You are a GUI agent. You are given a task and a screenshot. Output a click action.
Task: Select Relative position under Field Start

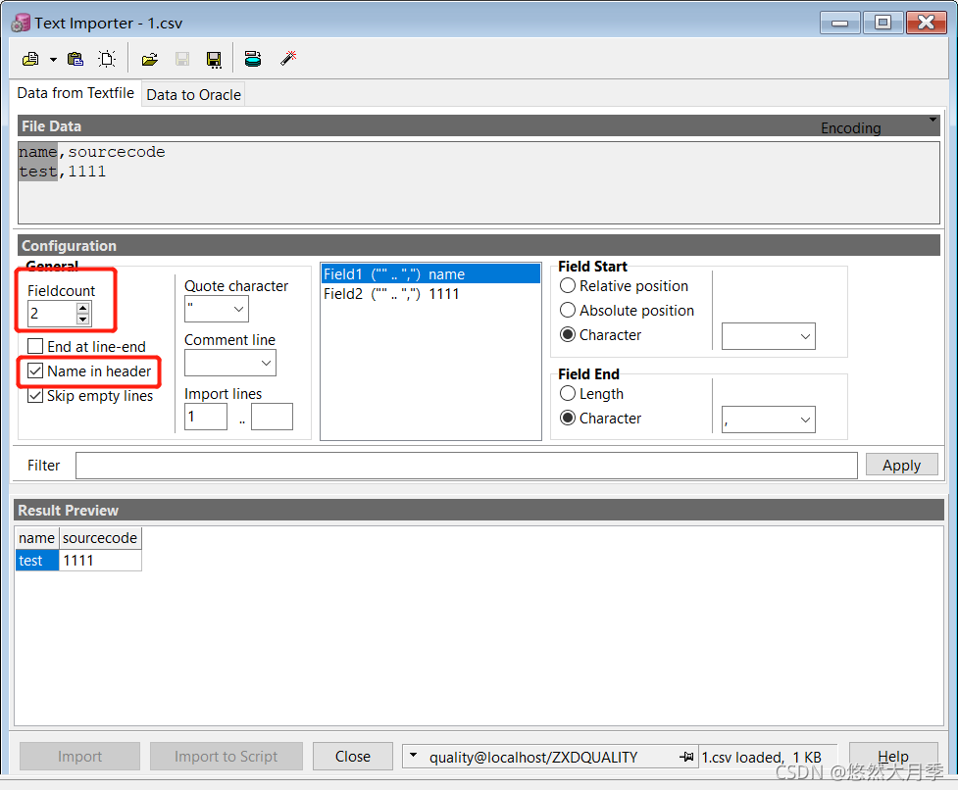click(x=568, y=286)
